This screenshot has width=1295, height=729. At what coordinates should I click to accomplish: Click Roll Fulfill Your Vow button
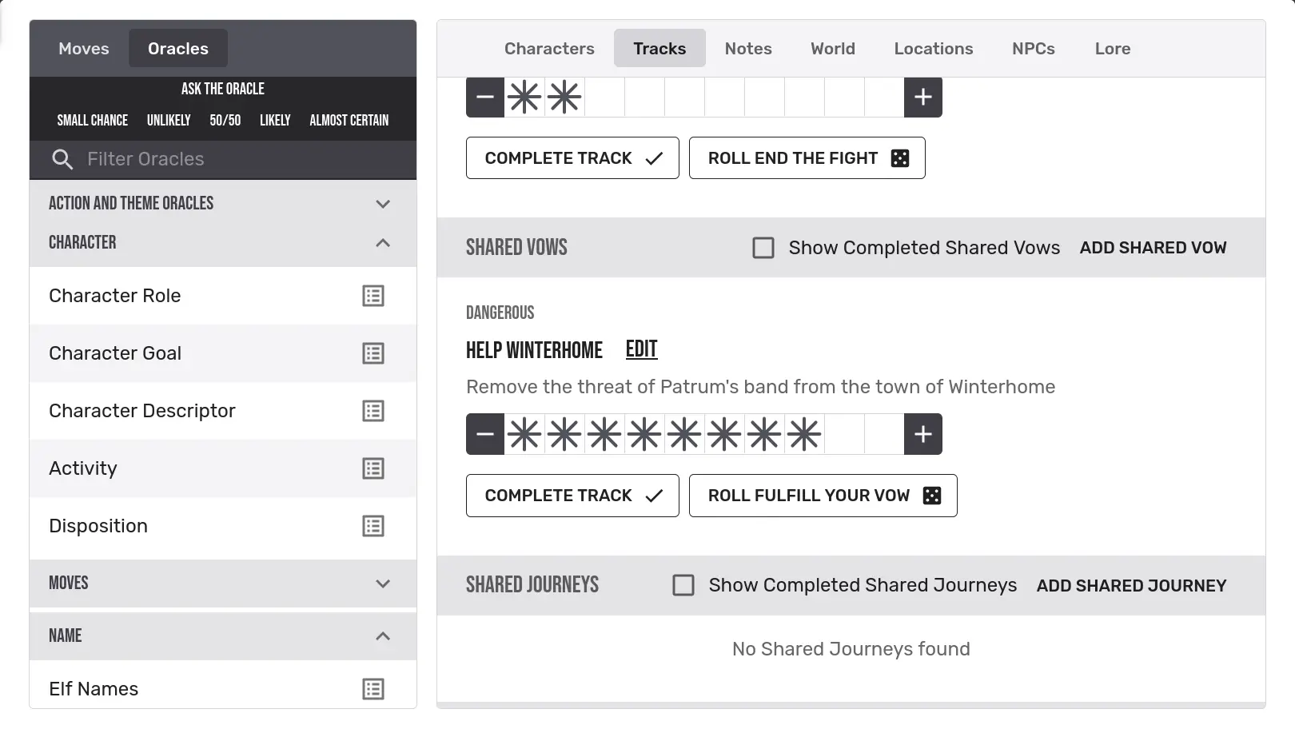coord(823,496)
